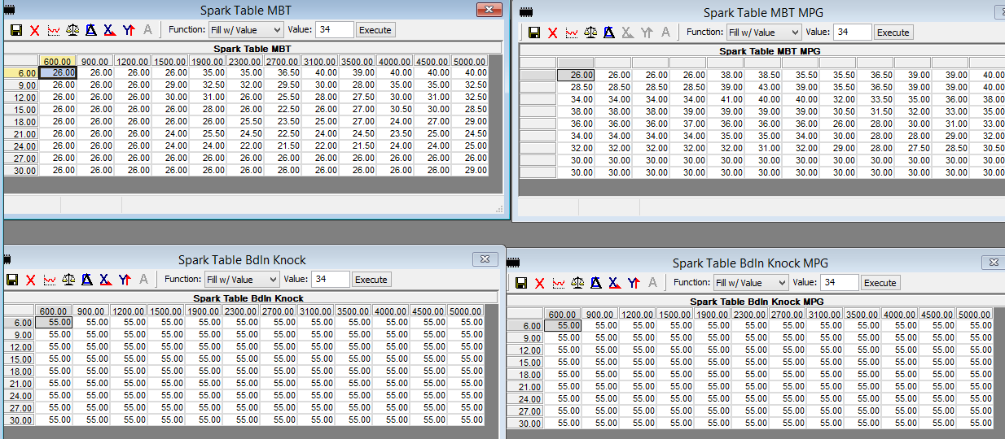Click the graph icon in Spark Table MBT MPG

coord(572,33)
